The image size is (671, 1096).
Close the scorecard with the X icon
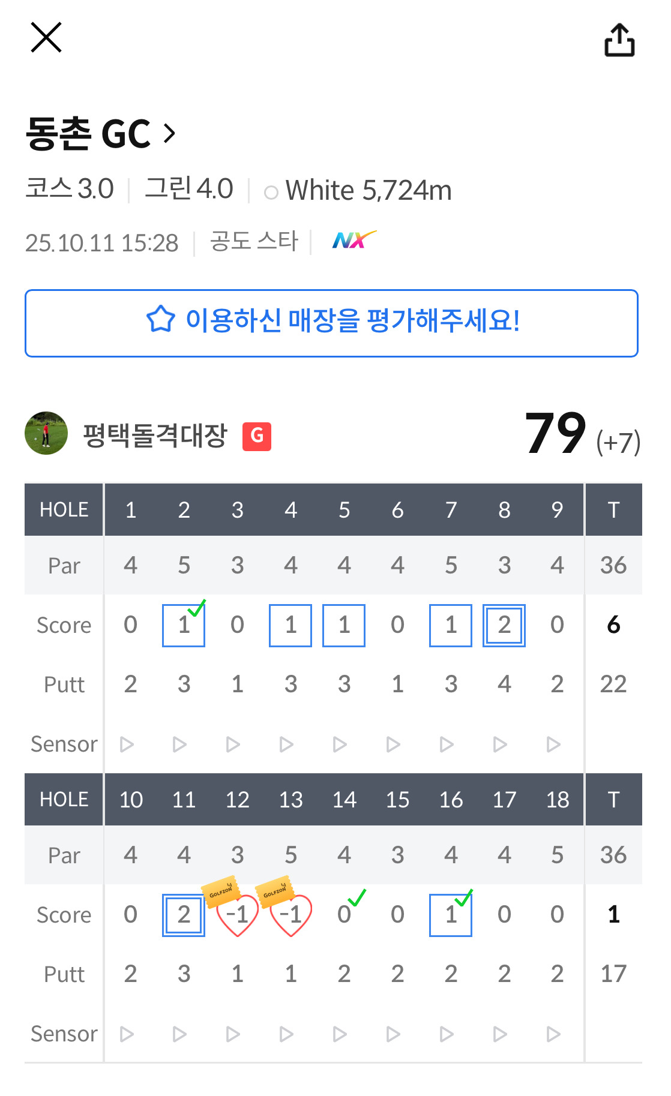(46, 38)
